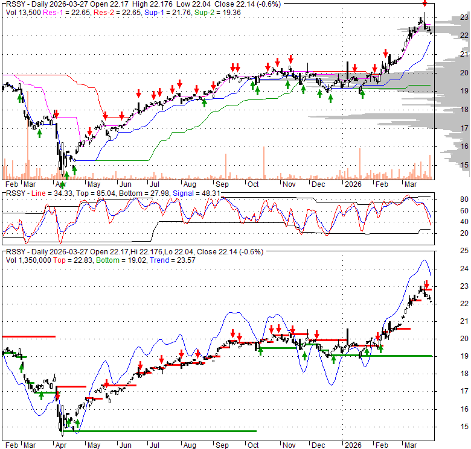Image resolution: width=471 pixels, height=449 pixels.
Task: Click the red down arrow above the March peak
Action: click(425, 4)
